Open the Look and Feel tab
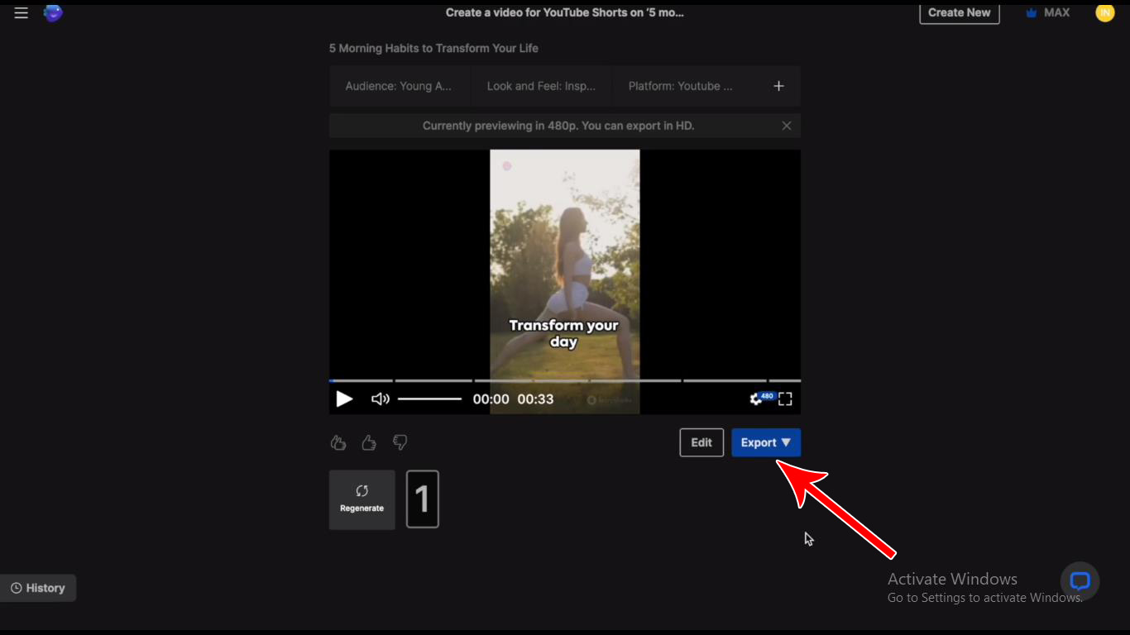The height and width of the screenshot is (635, 1130). [x=541, y=86]
